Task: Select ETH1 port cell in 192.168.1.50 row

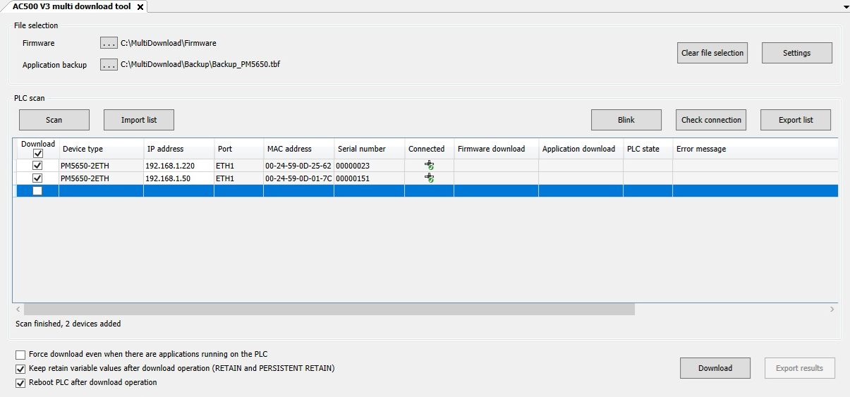Action: (x=239, y=178)
